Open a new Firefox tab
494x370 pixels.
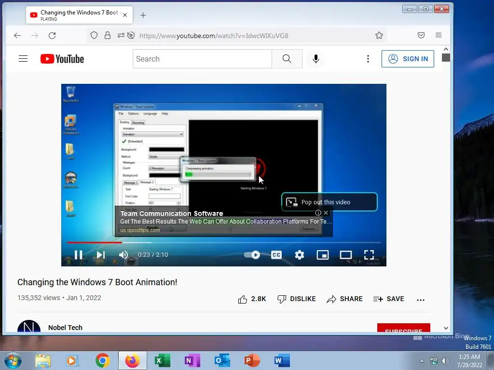tap(143, 15)
